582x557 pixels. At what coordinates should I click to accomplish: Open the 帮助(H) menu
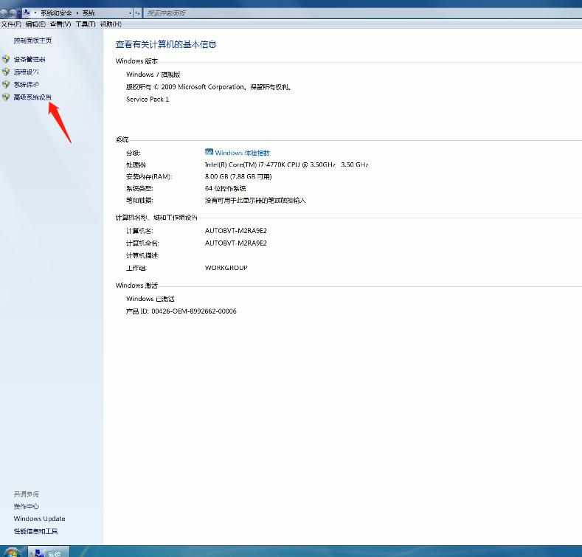point(111,24)
